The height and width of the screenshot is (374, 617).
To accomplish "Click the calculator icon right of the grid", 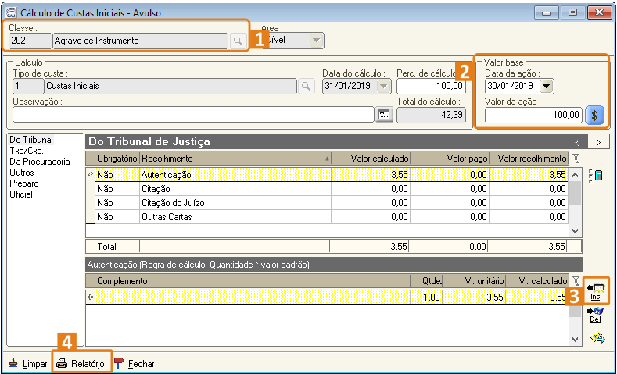I will [x=595, y=176].
